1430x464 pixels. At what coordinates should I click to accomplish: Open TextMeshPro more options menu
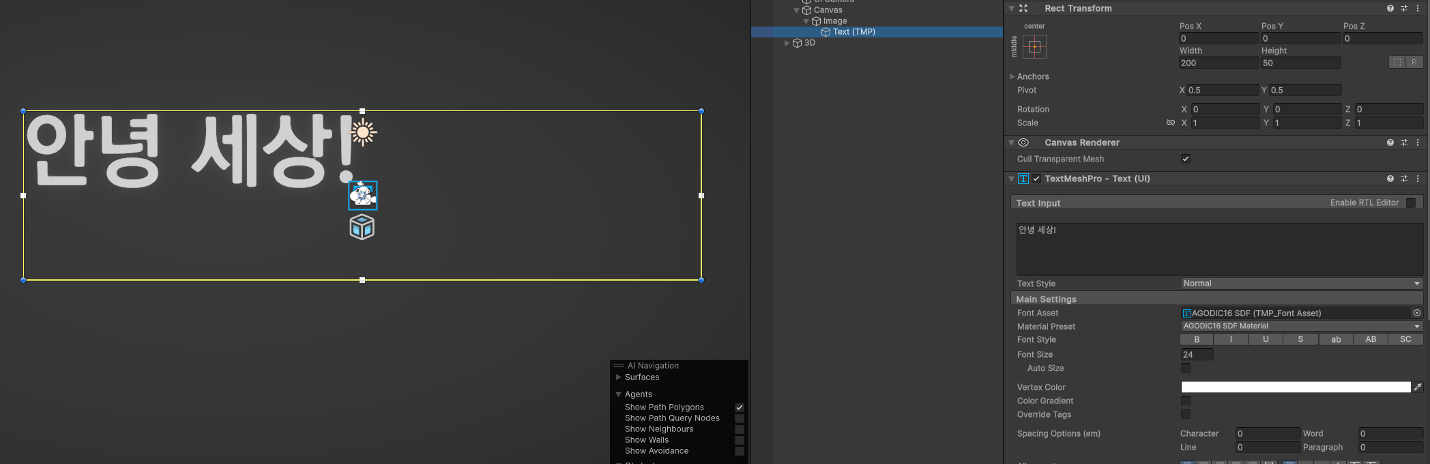1418,179
